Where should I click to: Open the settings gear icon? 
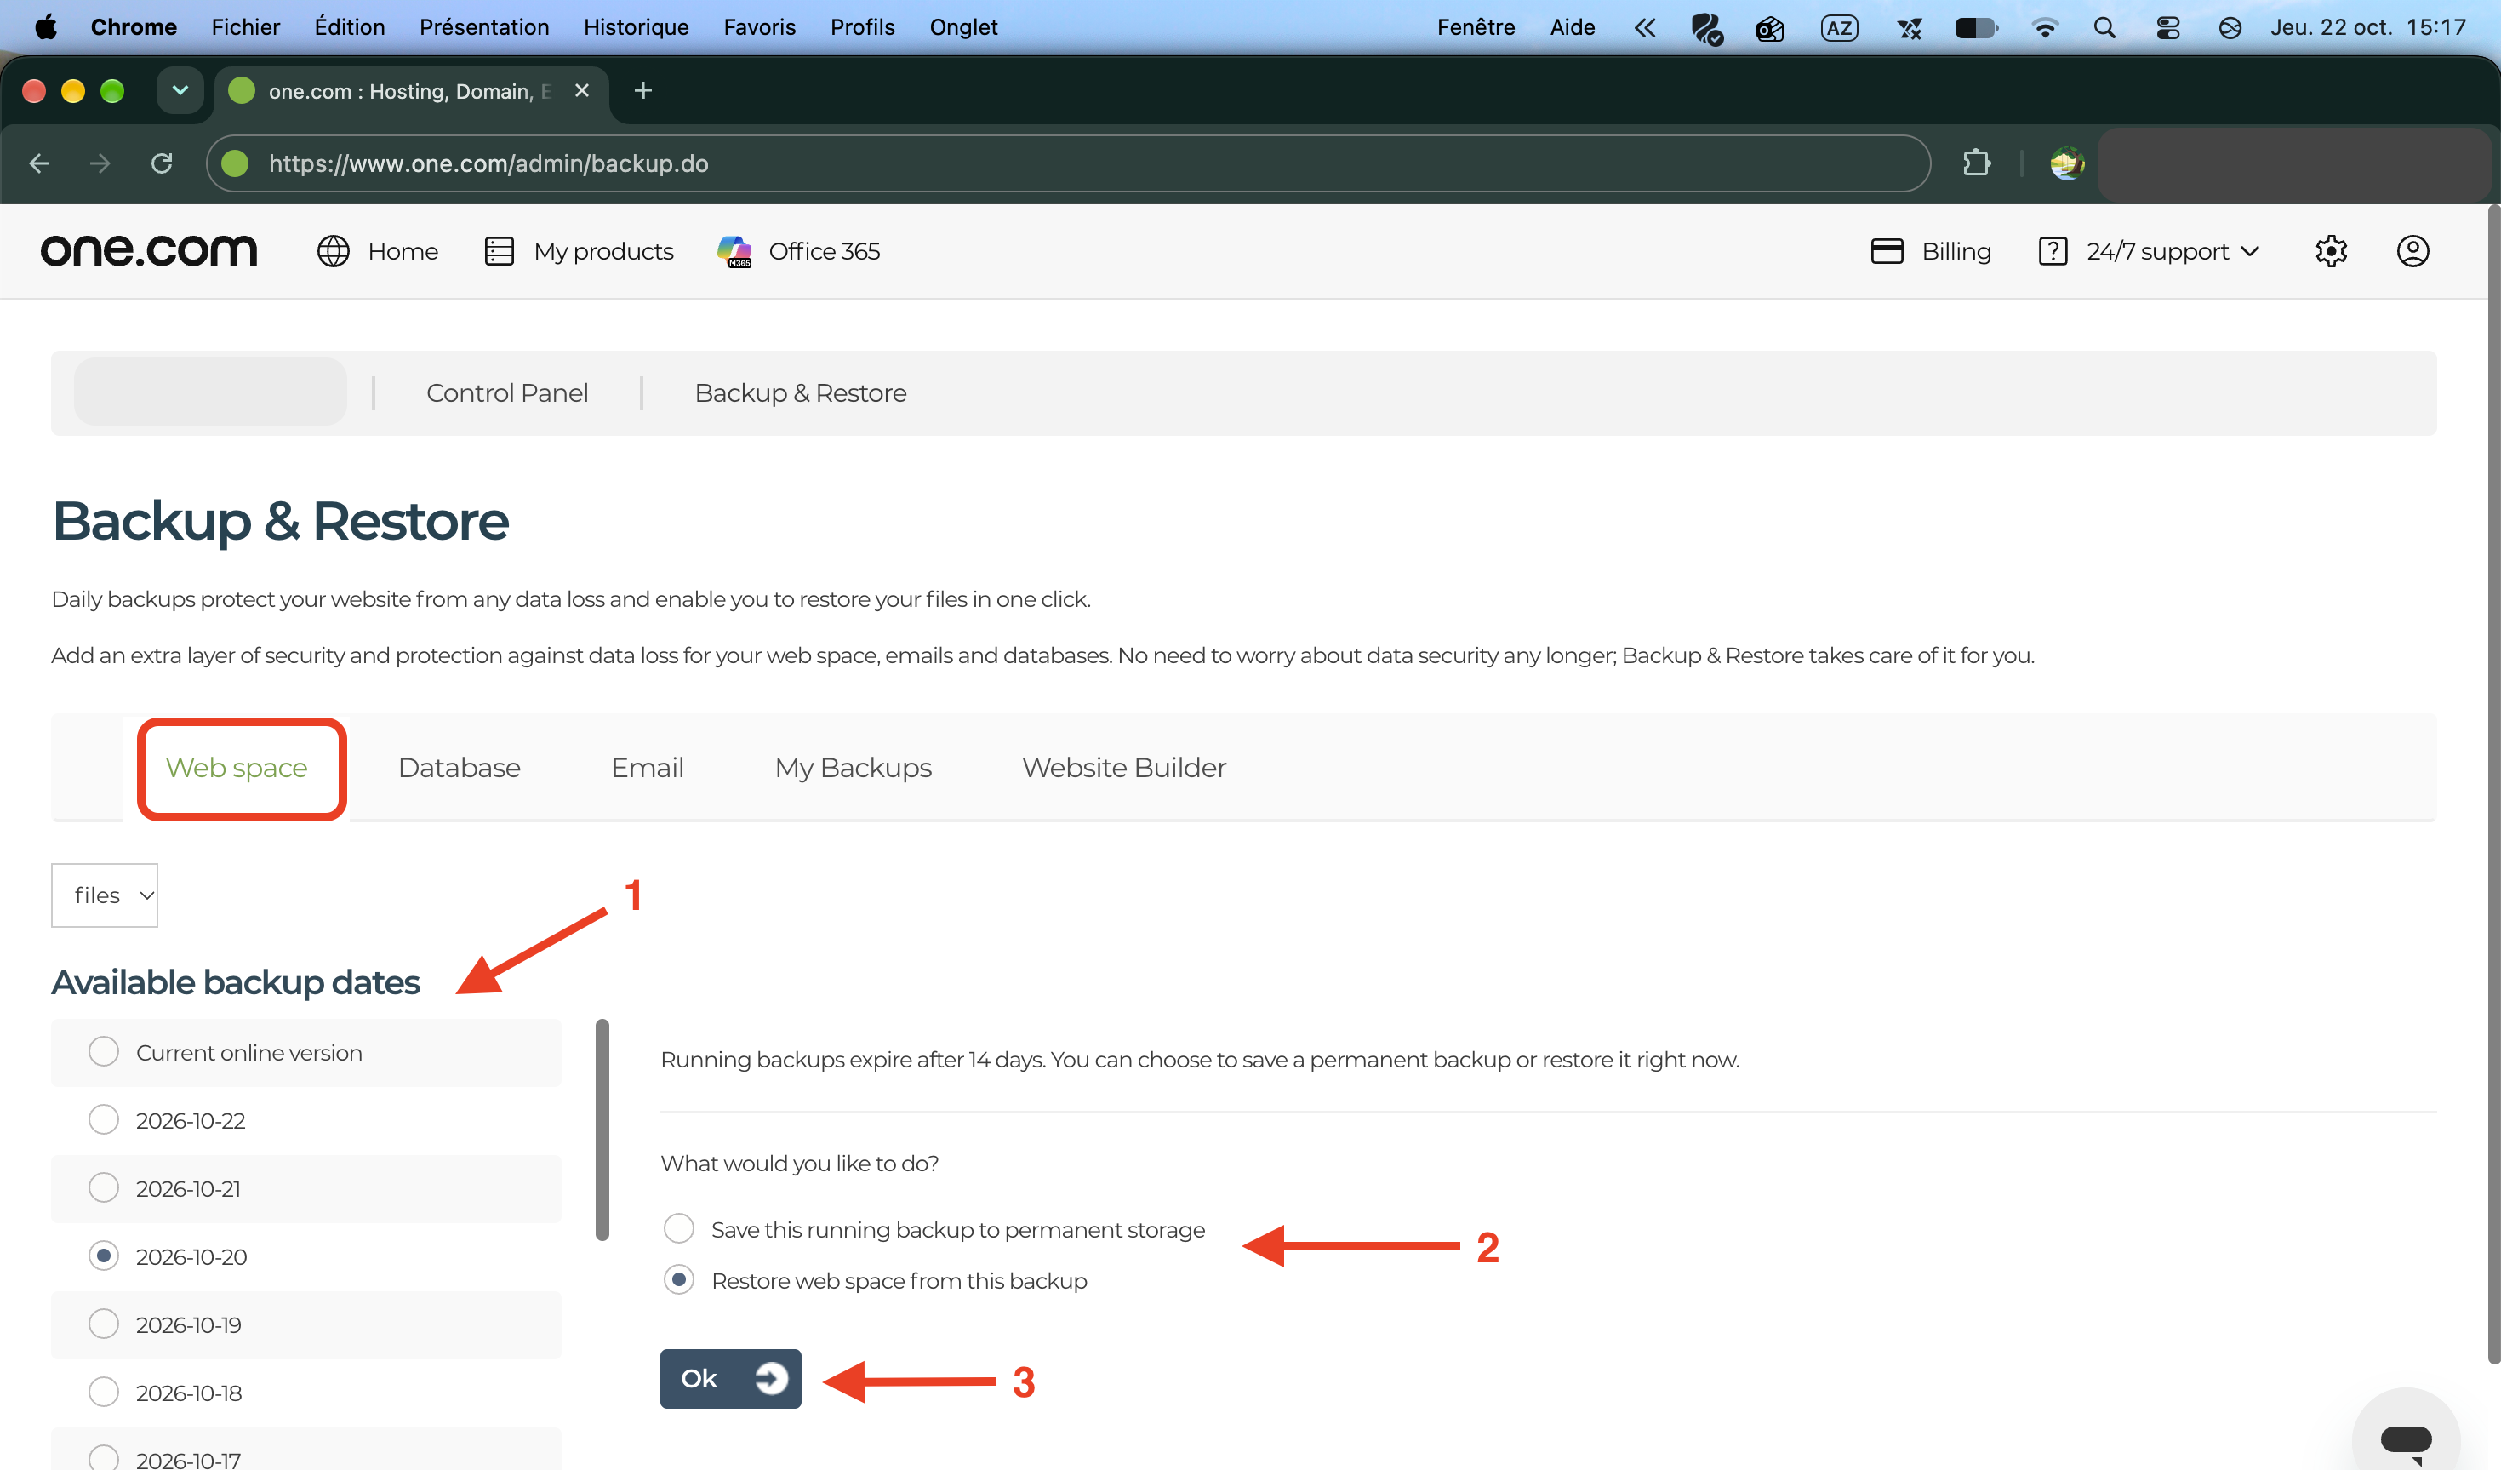(x=2330, y=251)
